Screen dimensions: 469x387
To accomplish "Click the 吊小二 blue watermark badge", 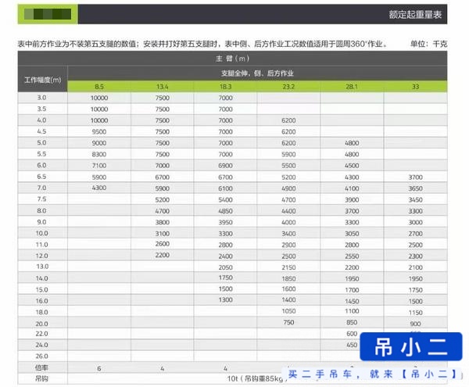I will point(411,346).
